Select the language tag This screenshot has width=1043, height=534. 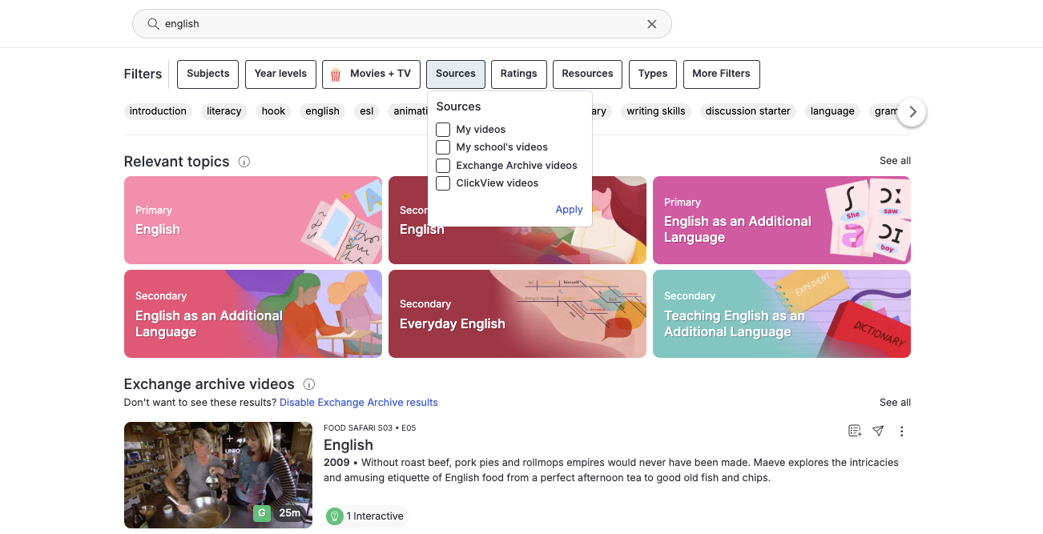(x=832, y=111)
